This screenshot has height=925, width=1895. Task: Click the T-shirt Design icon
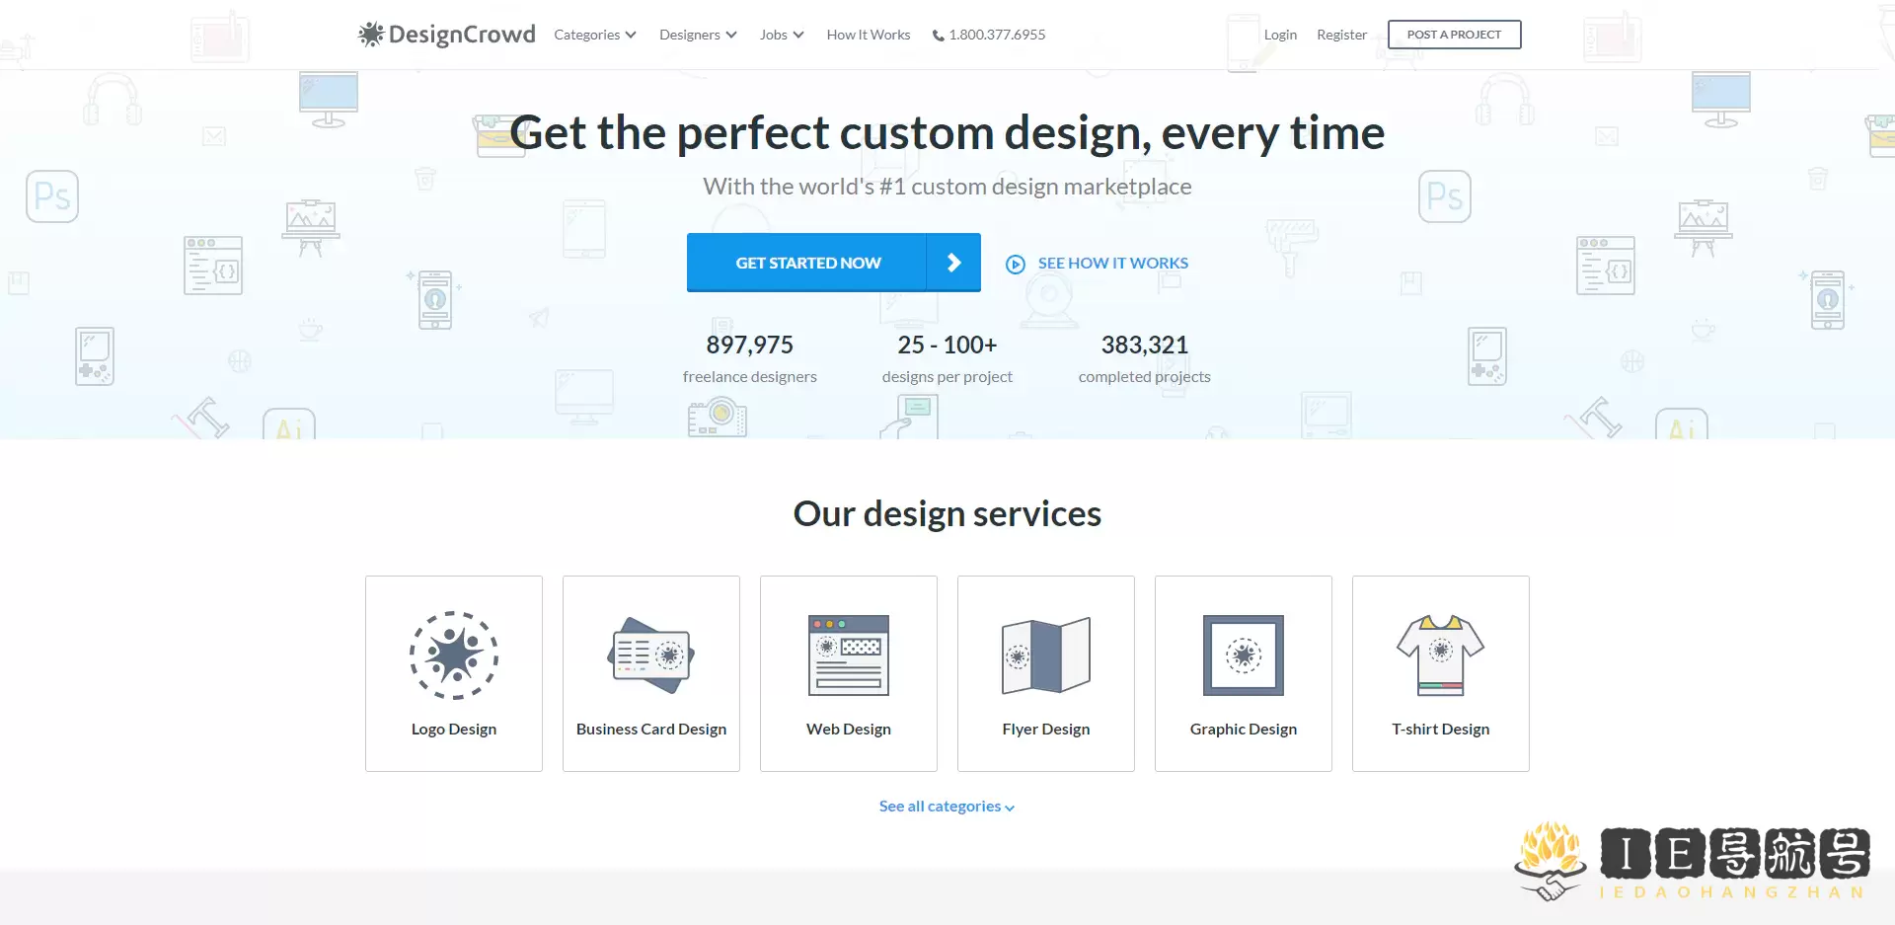[1440, 655]
